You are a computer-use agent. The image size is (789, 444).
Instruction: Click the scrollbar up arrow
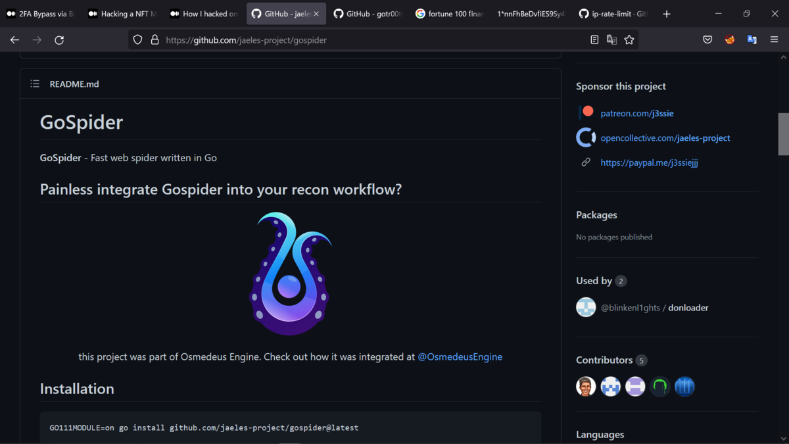pos(784,57)
